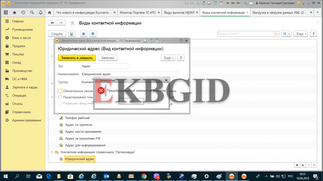Open the 1C main menu dropdown icon
This screenshot has height=181, width=323.
pyautogui.click(x=9, y=3)
